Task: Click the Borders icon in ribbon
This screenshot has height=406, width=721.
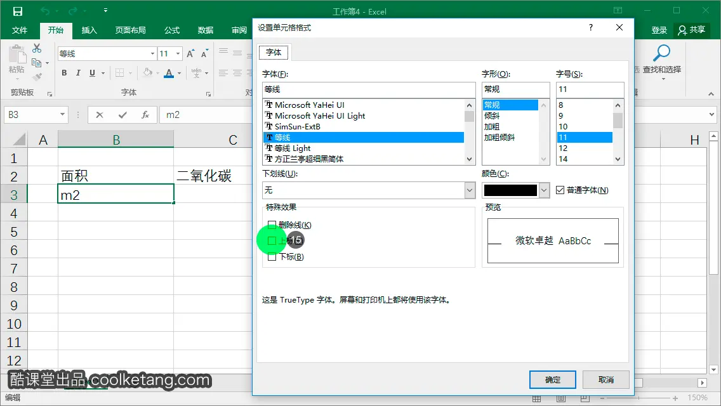Action: coord(119,73)
